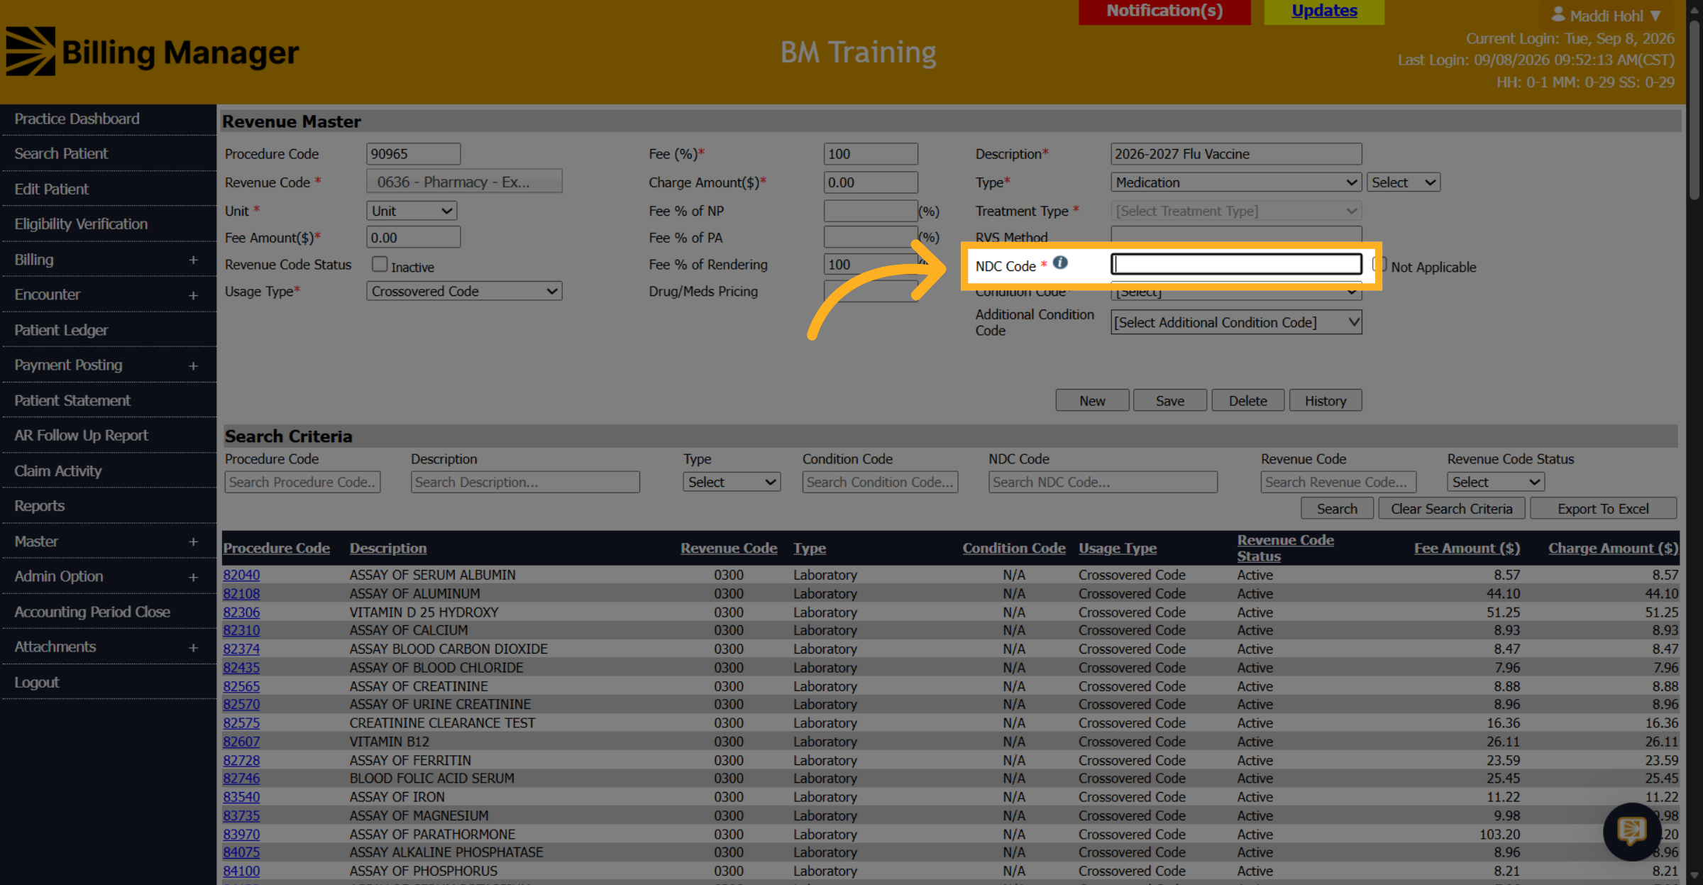Expand the Billing menu plus icon
The height and width of the screenshot is (885, 1703).
pos(193,260)
